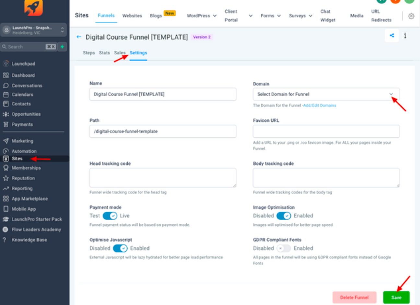Click the Favicon URL input field
The image size is (420, 305).
click(x=326, y=131)
